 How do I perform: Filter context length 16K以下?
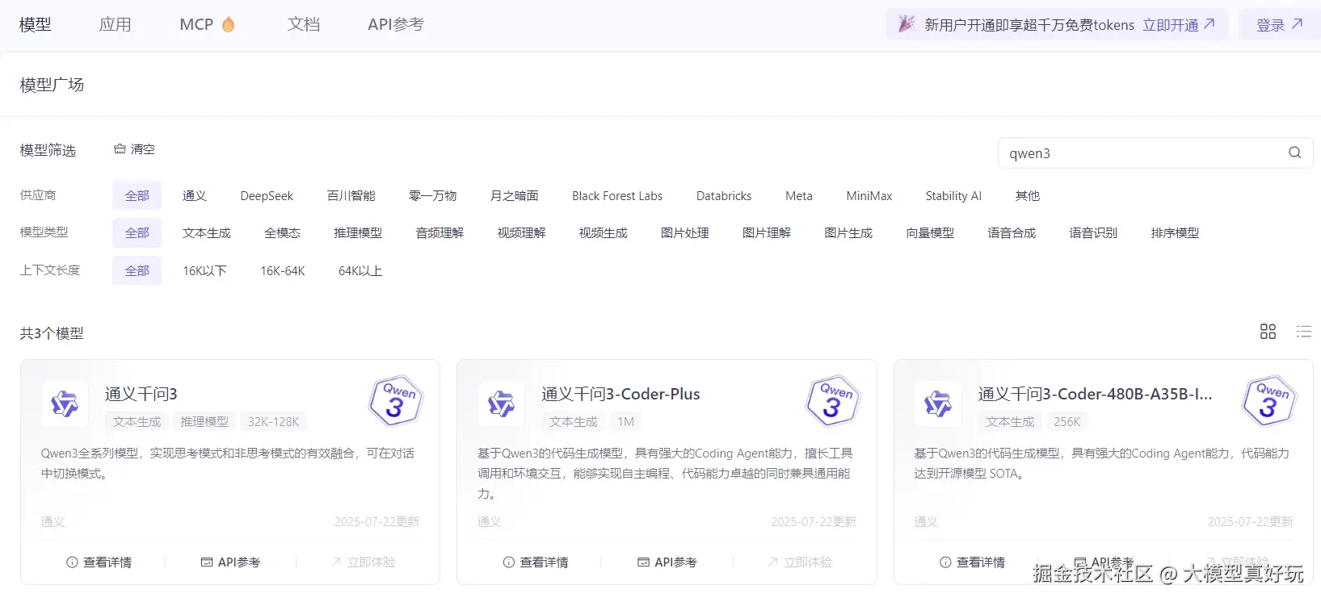204,271
